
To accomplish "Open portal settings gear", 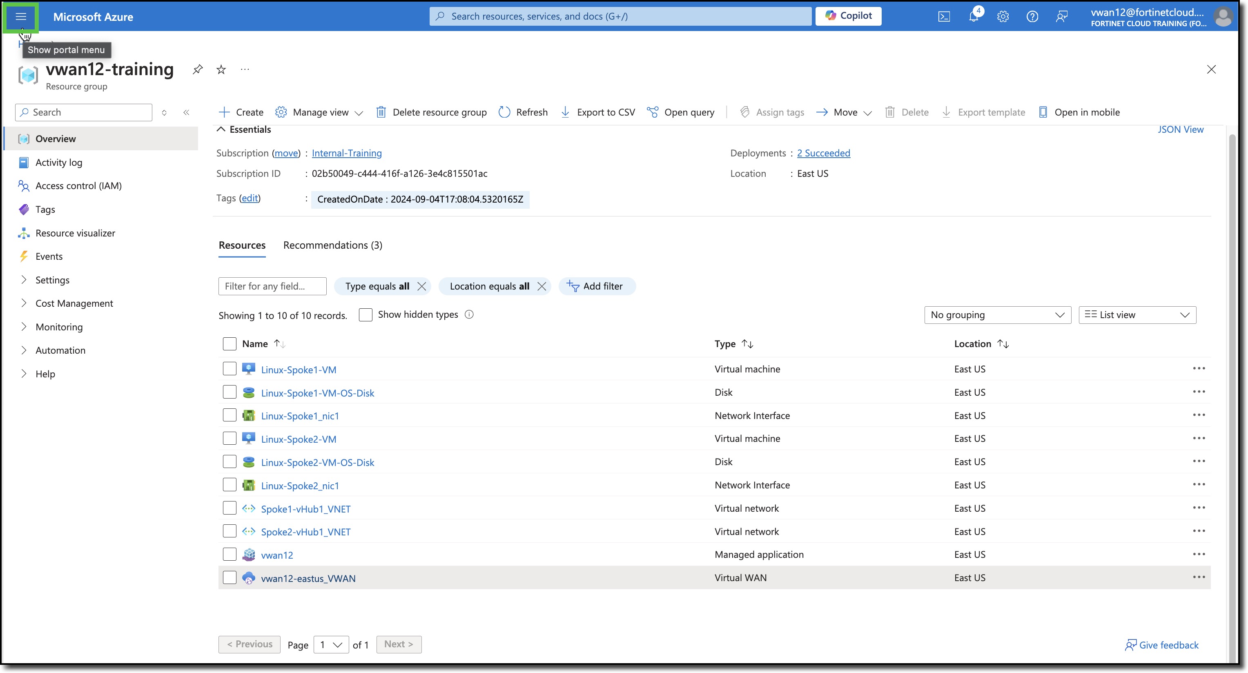I will click(1003, 17).
